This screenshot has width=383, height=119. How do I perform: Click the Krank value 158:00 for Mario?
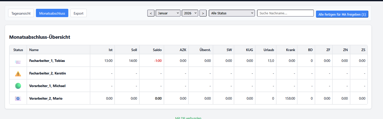tap(290, 98)
